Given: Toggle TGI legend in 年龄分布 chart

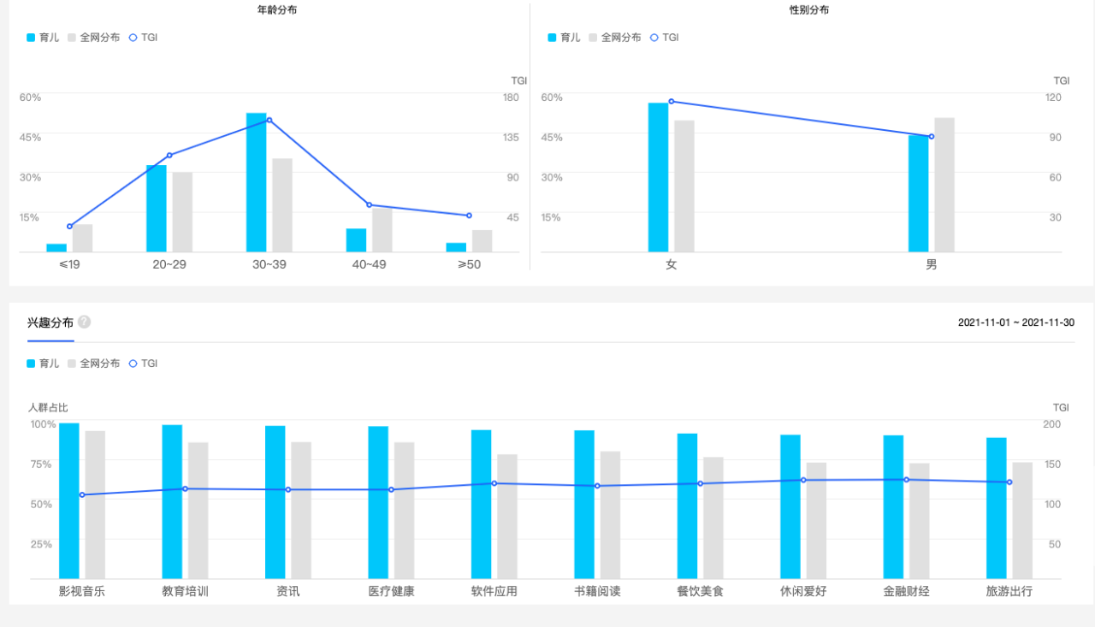Looking at the screenshot, I should [143, 38].
